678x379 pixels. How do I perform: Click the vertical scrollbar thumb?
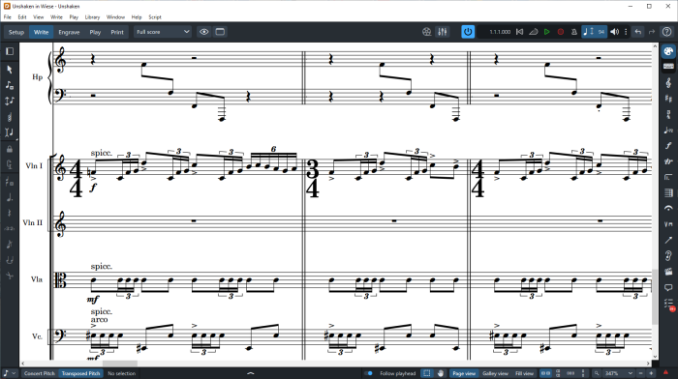655,297
